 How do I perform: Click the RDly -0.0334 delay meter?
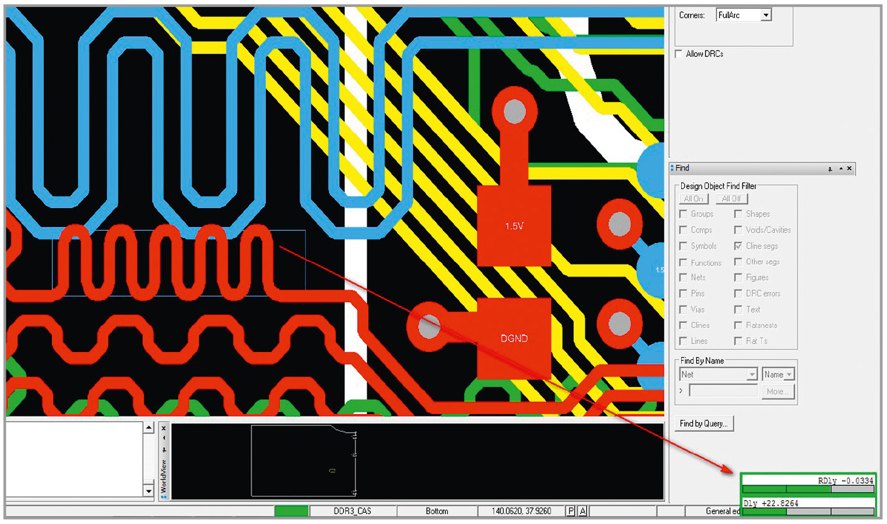pos(809,484)
